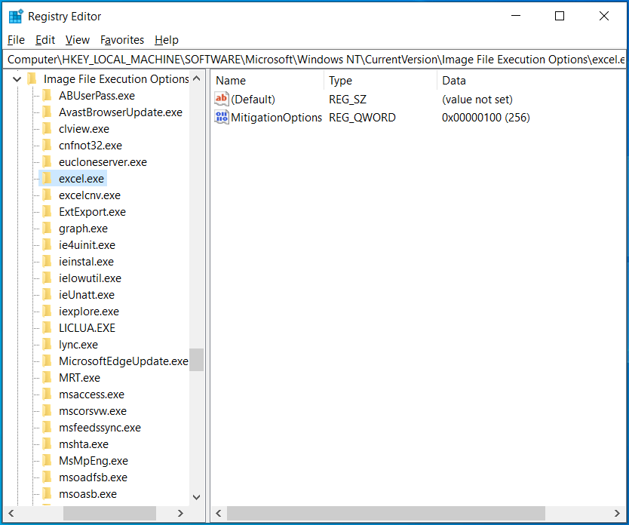Click the folder icon beside msaccess.exe
This screenshot has height=525, width=629.
click(48, 395)
